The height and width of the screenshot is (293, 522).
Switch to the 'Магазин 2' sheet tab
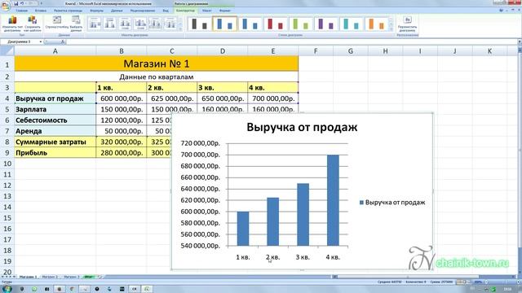click(x=50, y=277)
